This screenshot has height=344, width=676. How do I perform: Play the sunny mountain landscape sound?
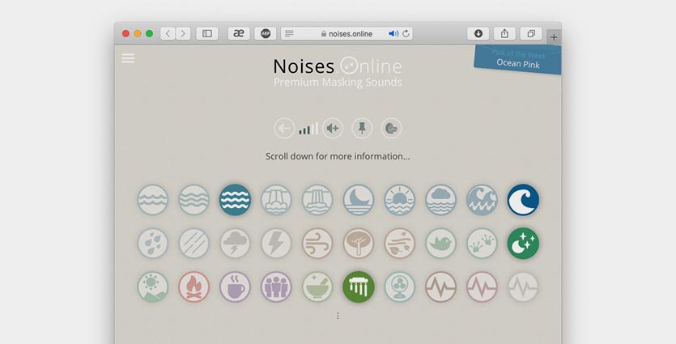(153, 287)
